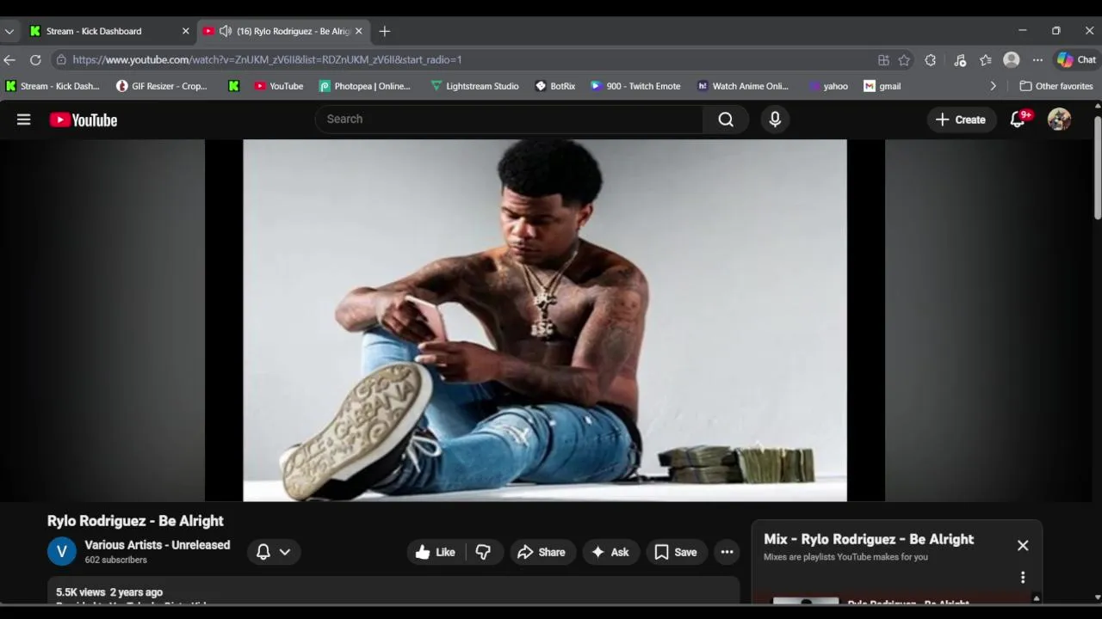The height and width of the screenshot is (619, 1102).
Task: Open the Ask button
Action: (x=610, y=552)
